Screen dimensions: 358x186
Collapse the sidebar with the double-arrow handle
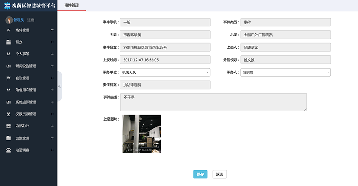point(59,86)
